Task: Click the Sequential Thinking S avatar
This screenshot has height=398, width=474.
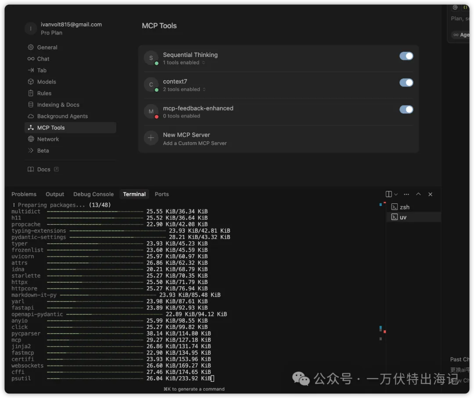Action: pos(151,58)
